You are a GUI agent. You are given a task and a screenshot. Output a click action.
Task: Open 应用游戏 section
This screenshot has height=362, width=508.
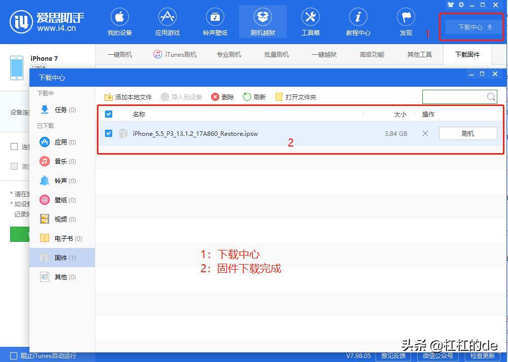(x=167, y=22)
